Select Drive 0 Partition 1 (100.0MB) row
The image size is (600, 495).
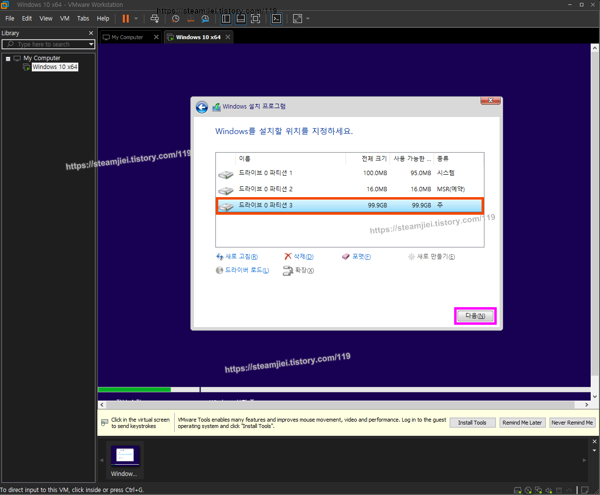(349, 173)
